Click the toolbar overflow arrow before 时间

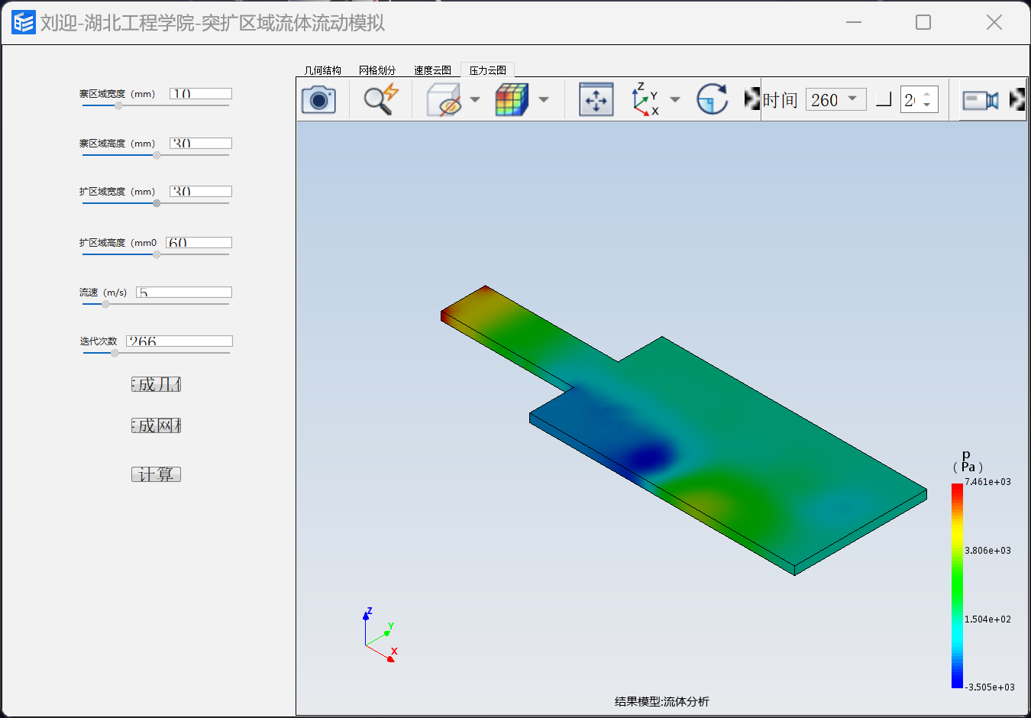[752, 99]
